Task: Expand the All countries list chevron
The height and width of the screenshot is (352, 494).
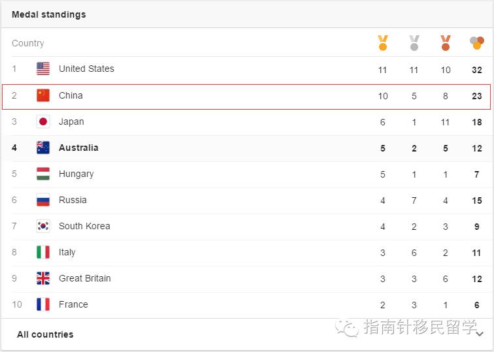Action: pos(480,334)
